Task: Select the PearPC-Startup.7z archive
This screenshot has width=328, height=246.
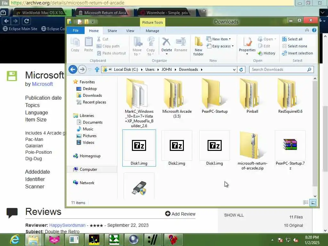Action: 290,150
